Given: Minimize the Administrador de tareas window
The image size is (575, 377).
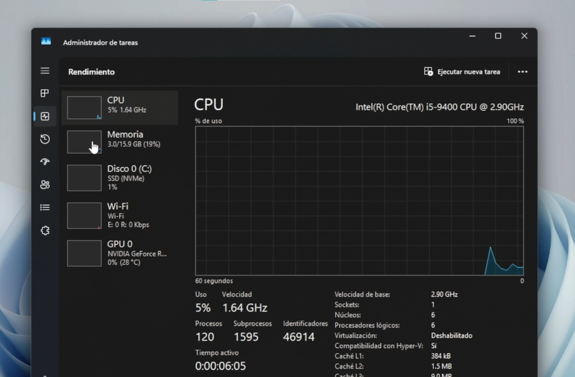Looking at the screenshot, I should (x=472, y=36).
